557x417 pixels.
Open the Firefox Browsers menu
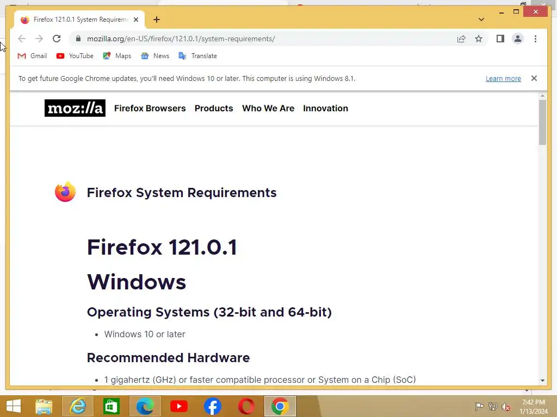coord(150,108)
